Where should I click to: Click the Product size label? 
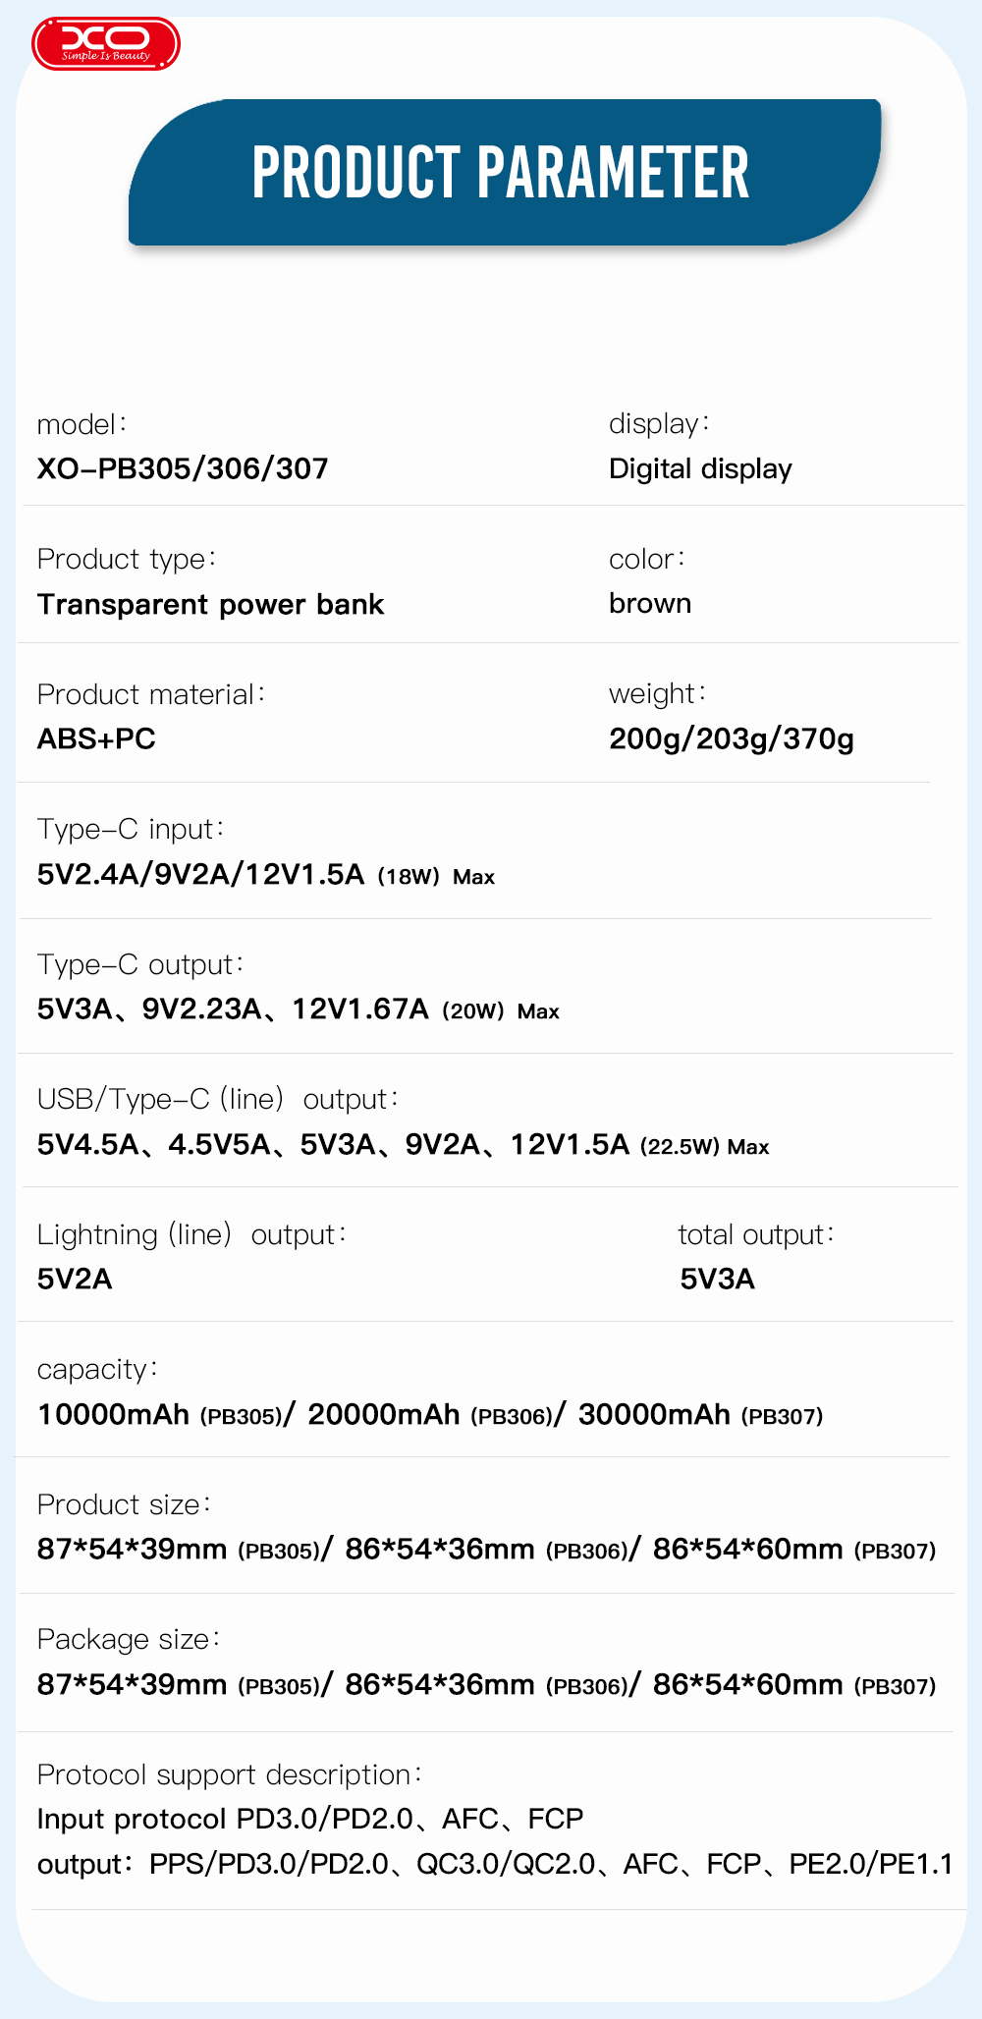pos(124,1504)
